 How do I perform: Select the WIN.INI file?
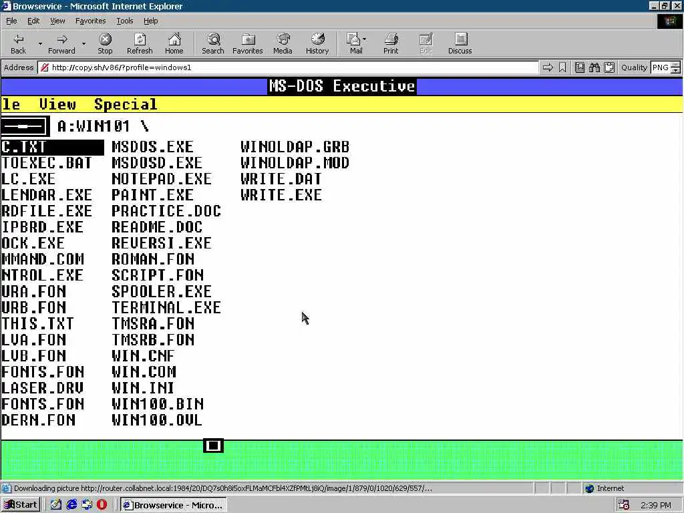143,388
